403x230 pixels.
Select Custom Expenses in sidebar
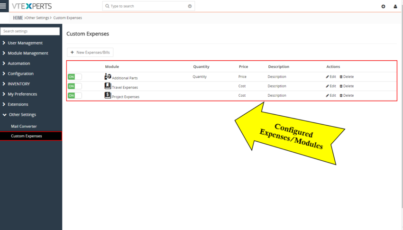[31, 136]
